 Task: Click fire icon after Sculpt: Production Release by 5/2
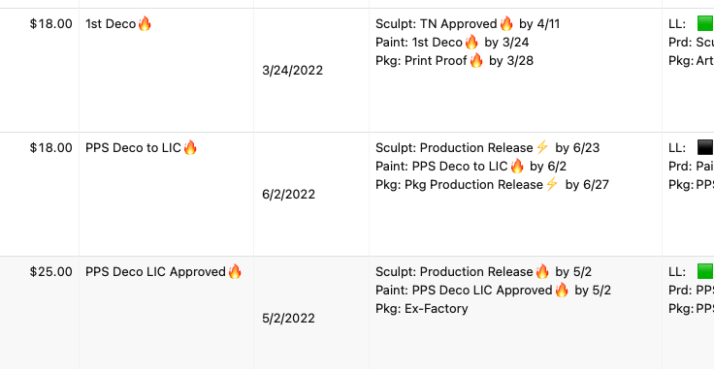[x=542, y=271]
